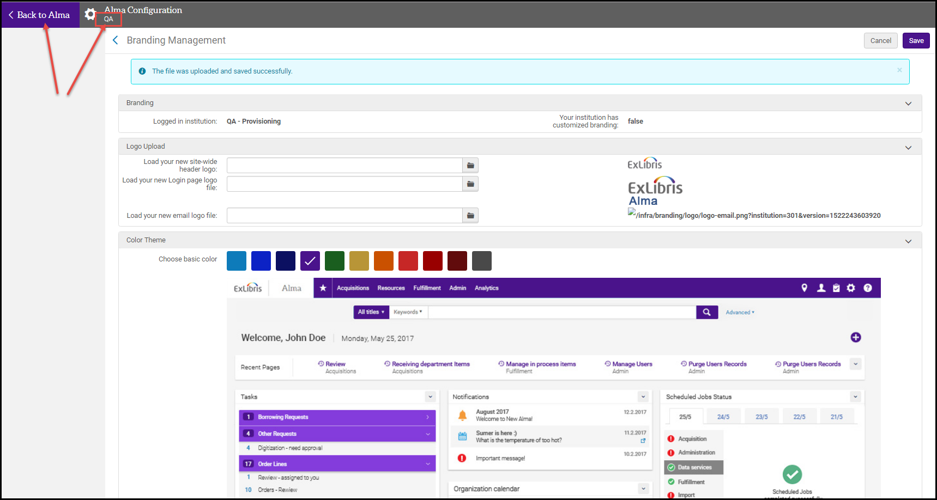Cancel the branding changes
Image resolution: width=937 pixels, height=500 pixels.
coord(880,41)
